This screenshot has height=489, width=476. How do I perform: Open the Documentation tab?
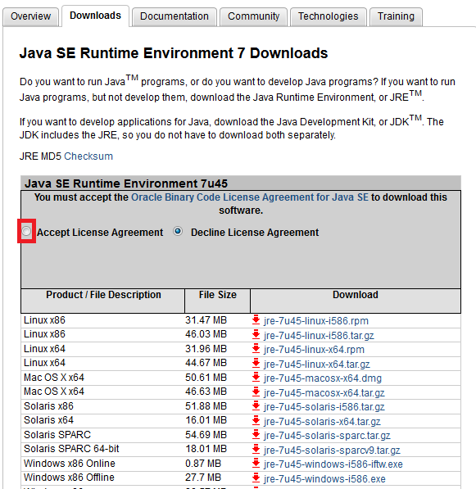click(x=174, y=16)
